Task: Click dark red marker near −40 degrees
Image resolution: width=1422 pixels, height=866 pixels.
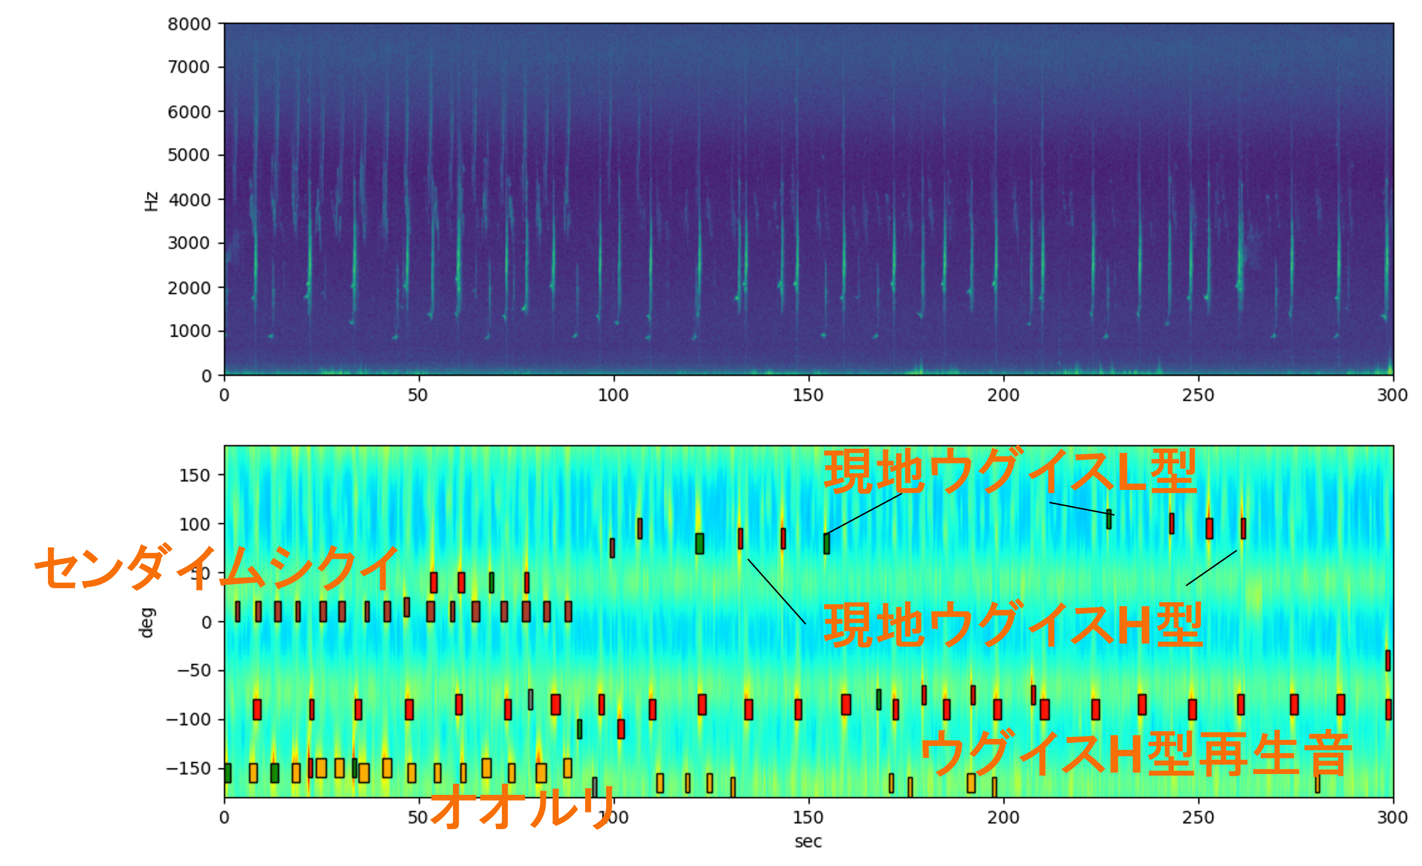Action: tap(1387, 661)
